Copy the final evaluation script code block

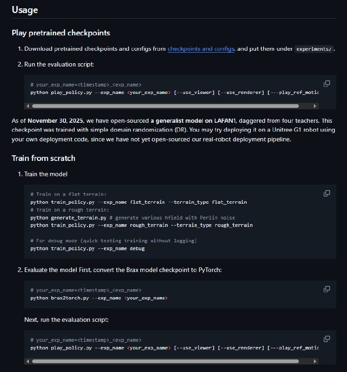[x=327, y=339]
